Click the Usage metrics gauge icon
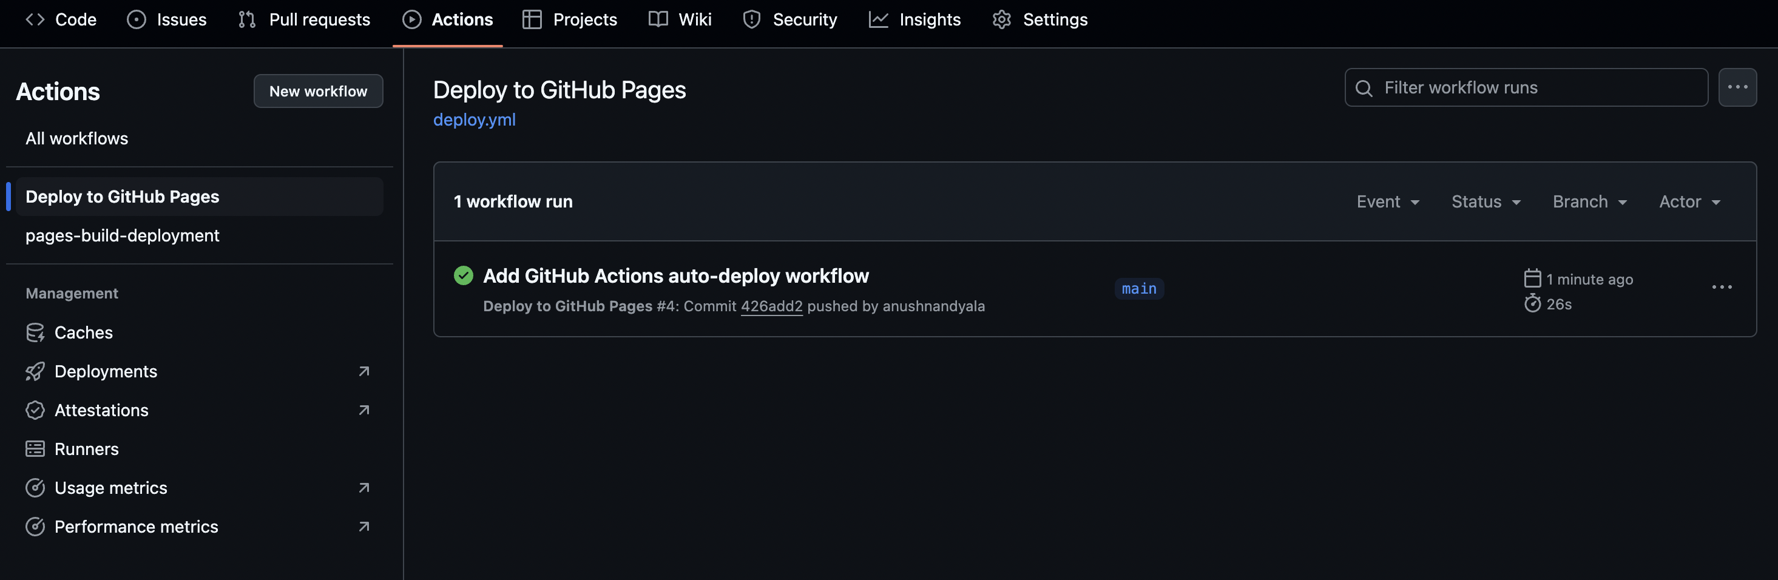The image size is (1778, 580). coord(35,487)
